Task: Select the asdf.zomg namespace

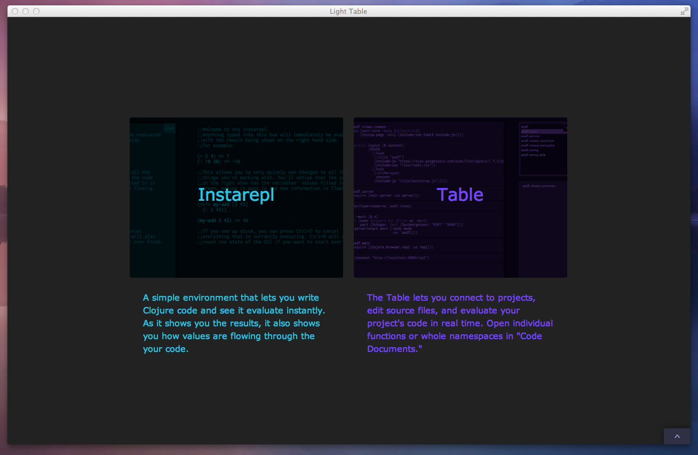Action: click(529, 150)
